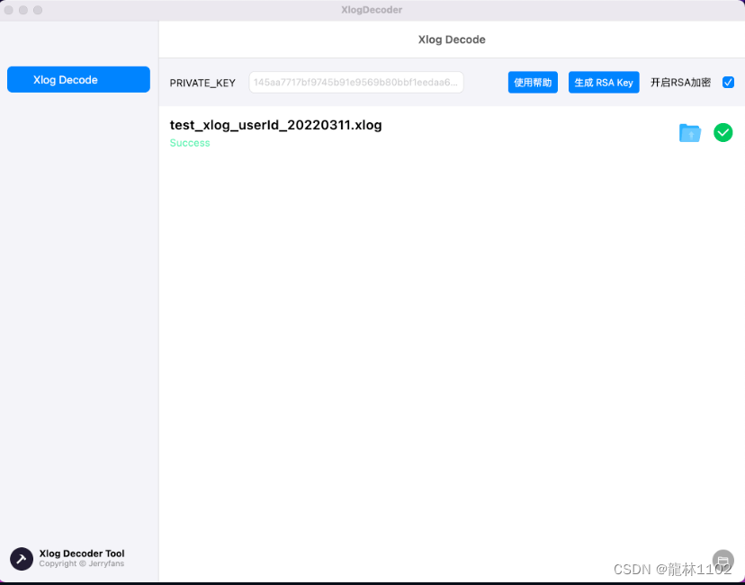
Task: Click the 生成 RSA Key button
Action: coord(604,82)
